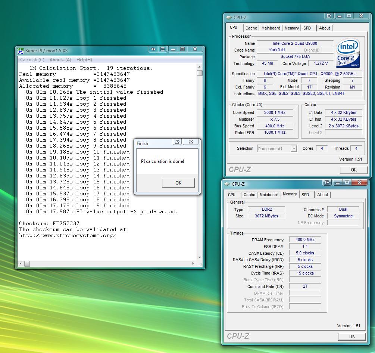Close the top CPU-Z window
Viewport: 375px width, 353px height.
[x=361, y=16]
